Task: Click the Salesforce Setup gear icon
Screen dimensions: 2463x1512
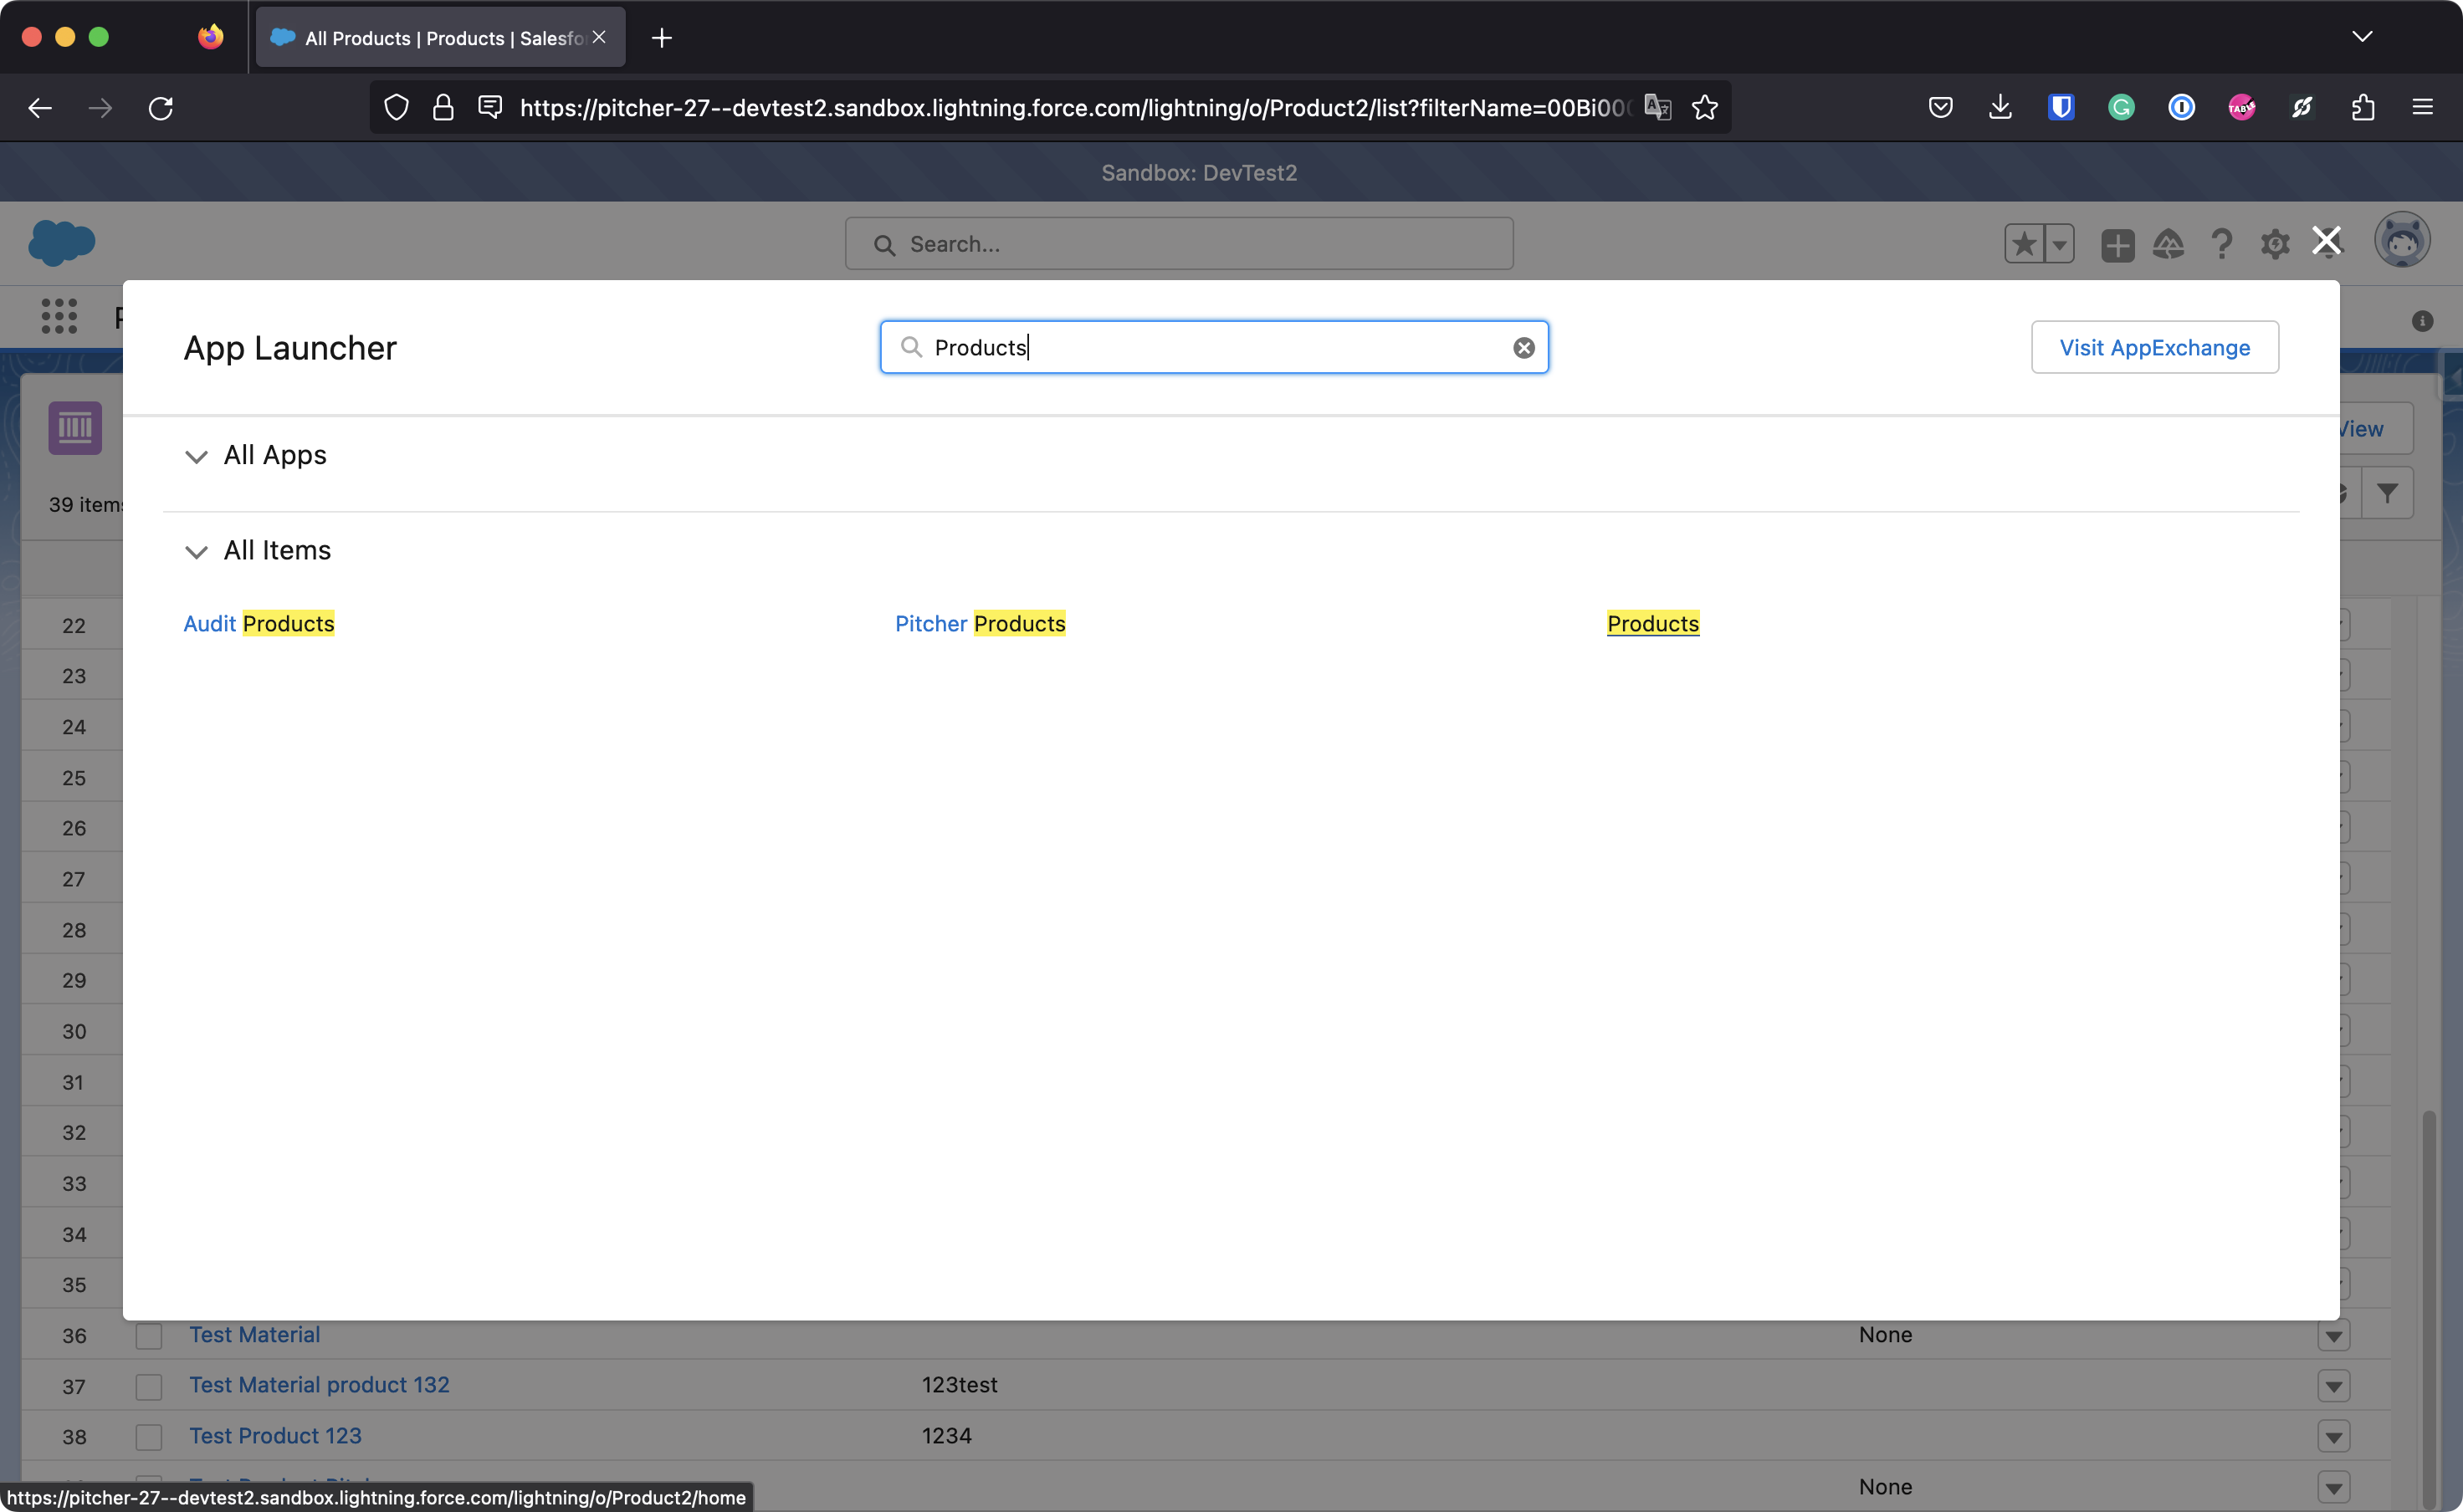Action: 2274,244
